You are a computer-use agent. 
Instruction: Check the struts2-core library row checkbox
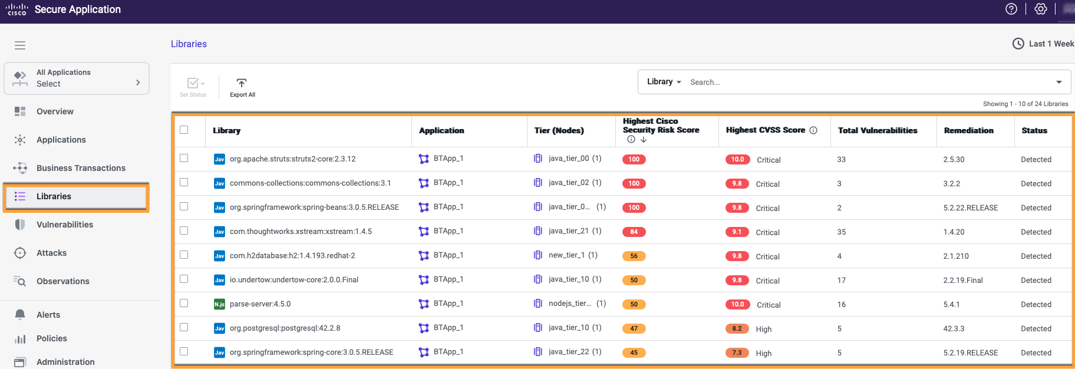click(x=184, y=158)
